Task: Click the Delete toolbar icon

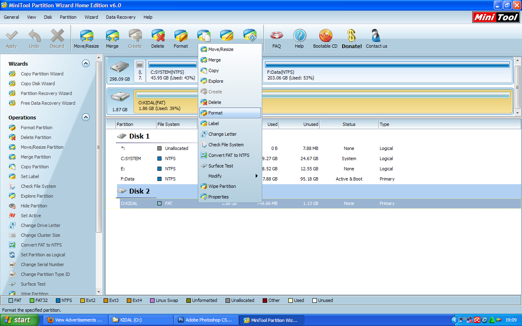Action: click(158, 36)
